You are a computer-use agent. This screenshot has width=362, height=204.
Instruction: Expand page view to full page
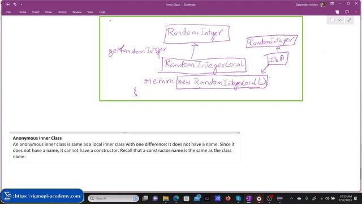(x=350, y=20)
